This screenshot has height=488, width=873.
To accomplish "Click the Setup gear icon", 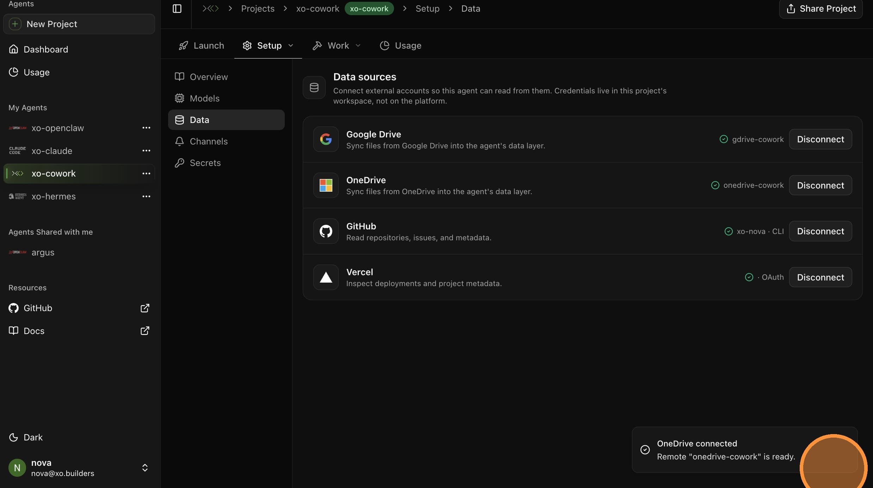I will pos(247,45).
